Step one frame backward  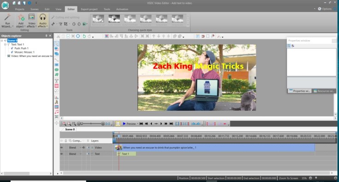click(151, 124)
